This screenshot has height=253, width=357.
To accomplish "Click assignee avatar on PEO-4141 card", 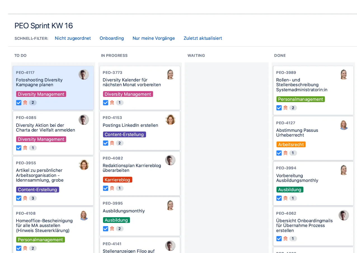I will click(x=170, y=246).
